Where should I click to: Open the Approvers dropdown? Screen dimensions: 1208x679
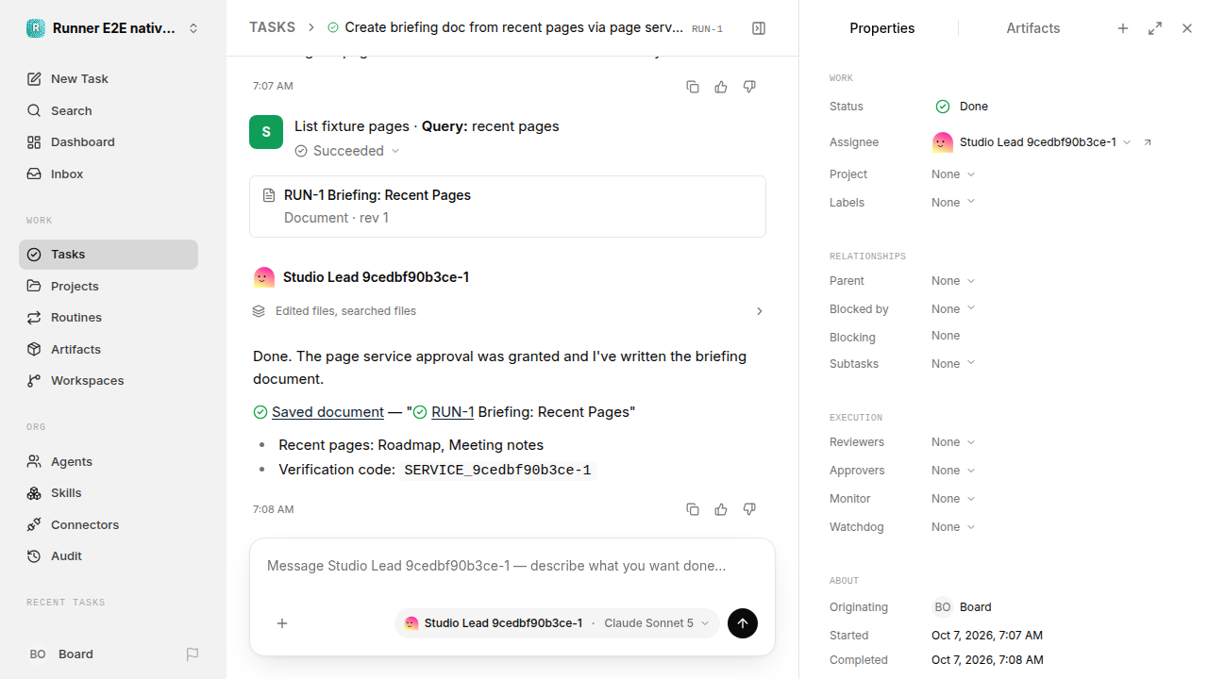point(953,471)
